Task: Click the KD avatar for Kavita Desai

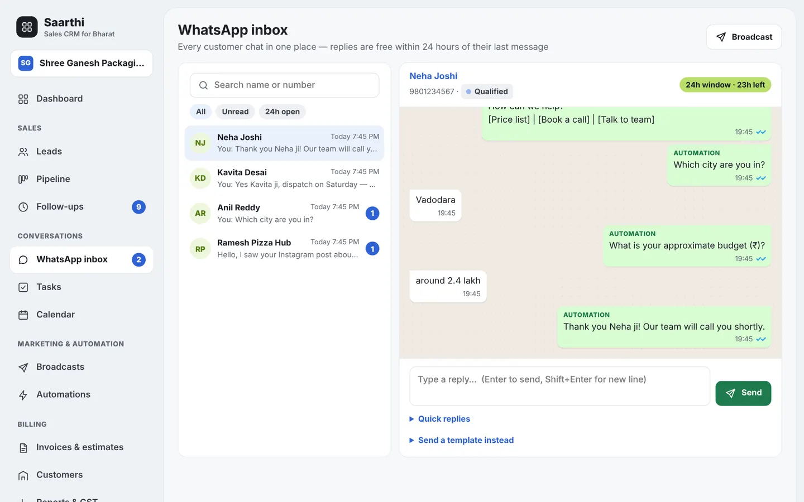Action: click(200, 178)
